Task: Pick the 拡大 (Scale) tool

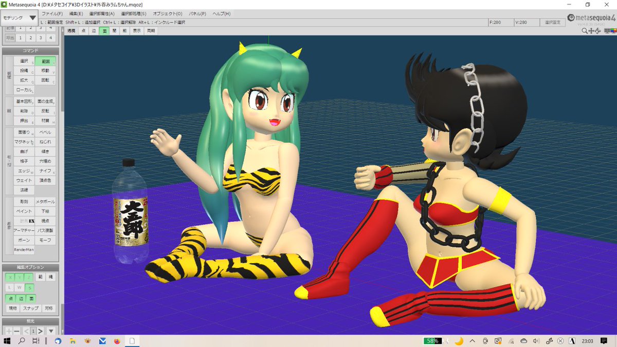Action: 24,80
